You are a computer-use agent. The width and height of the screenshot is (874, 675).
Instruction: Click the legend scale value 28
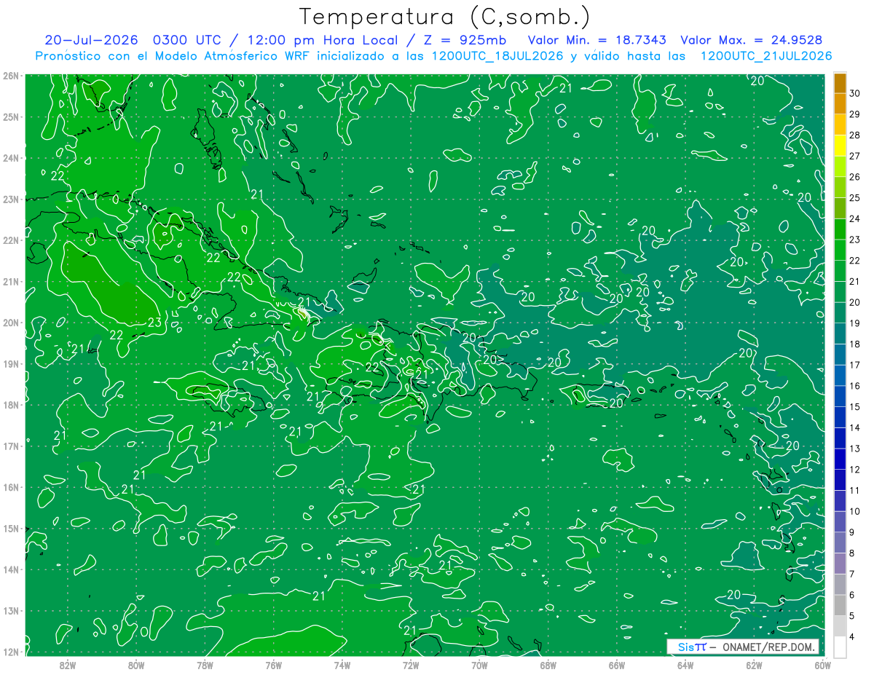[855, 135]
